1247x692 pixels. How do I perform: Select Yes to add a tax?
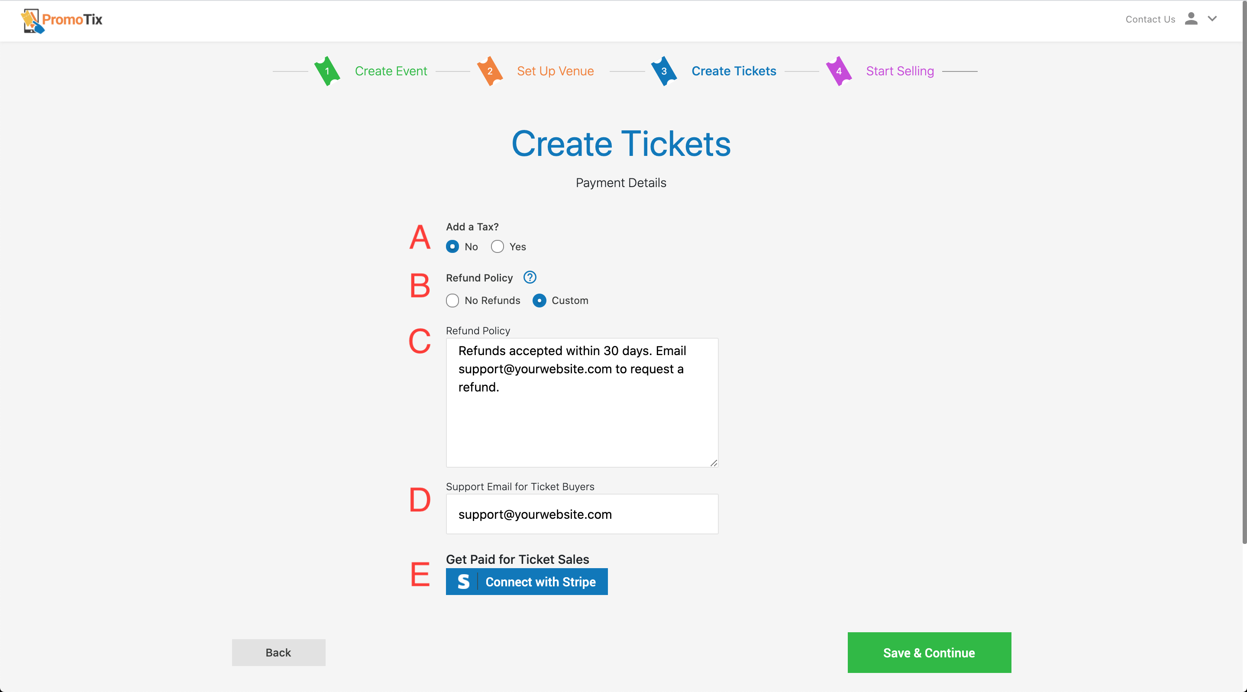[497, 246]
